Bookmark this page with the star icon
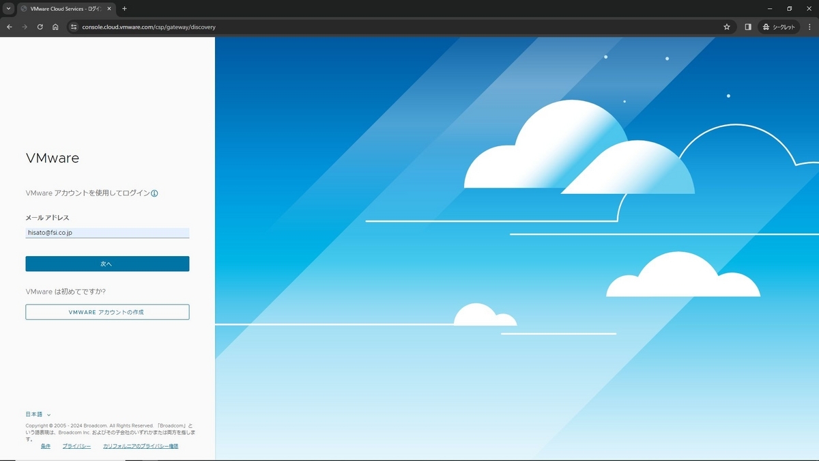This screenshot has height=461, width=819. click(x=727, y=27)
